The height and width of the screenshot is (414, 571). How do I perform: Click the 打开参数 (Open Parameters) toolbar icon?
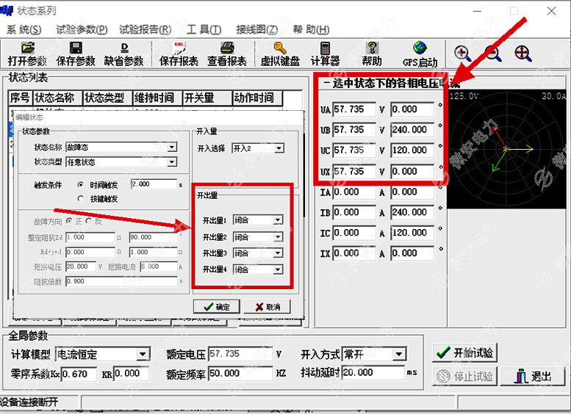click(27, 50)
